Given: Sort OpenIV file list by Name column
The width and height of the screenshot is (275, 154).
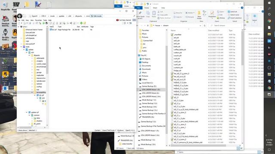Looking at the screenshot, I should point(52,27).
